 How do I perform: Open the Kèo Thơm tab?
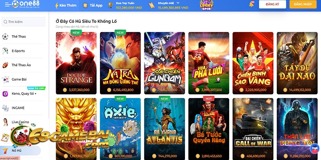(66, 6)
